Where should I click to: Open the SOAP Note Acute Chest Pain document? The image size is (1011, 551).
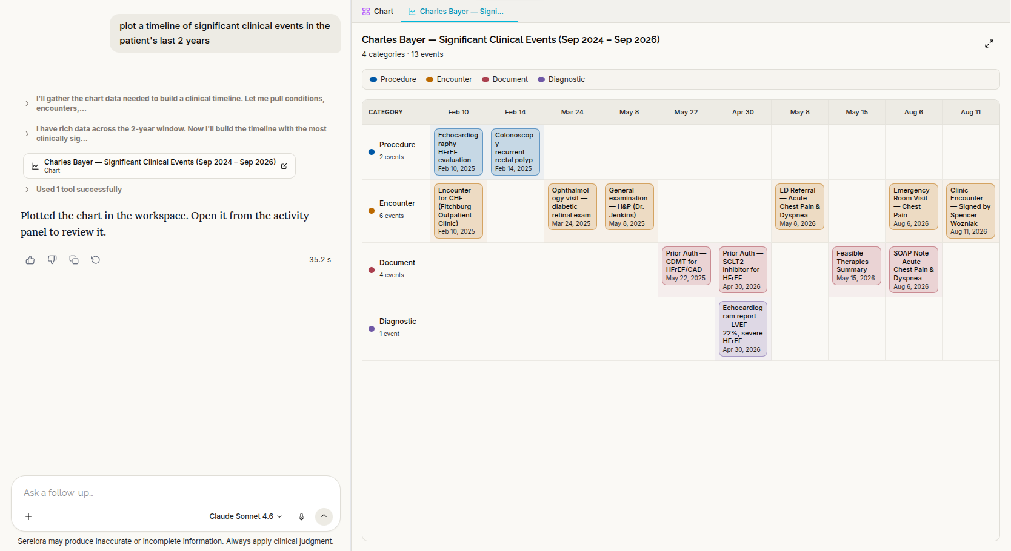point(913,270)
